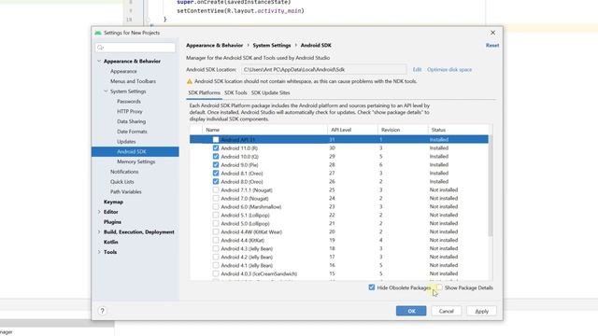Click the Revision column header

(x=403, y=130)
